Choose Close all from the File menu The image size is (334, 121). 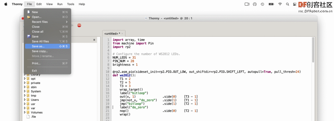[x=47, y=32]
